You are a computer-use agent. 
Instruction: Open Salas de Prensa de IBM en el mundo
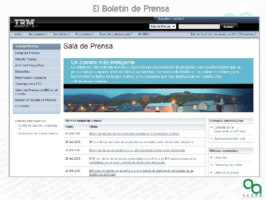37,92
